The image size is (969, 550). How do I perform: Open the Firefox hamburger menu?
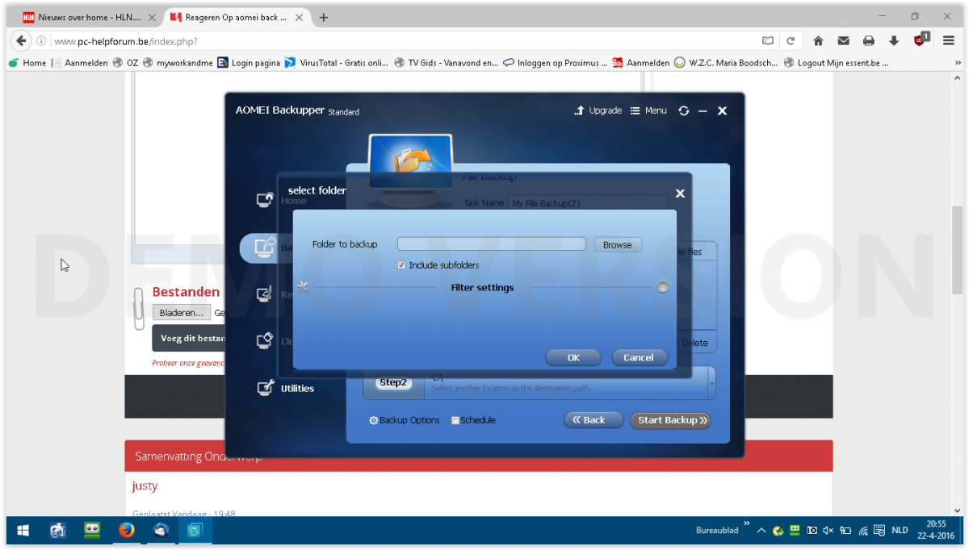(x=949, y=41)
